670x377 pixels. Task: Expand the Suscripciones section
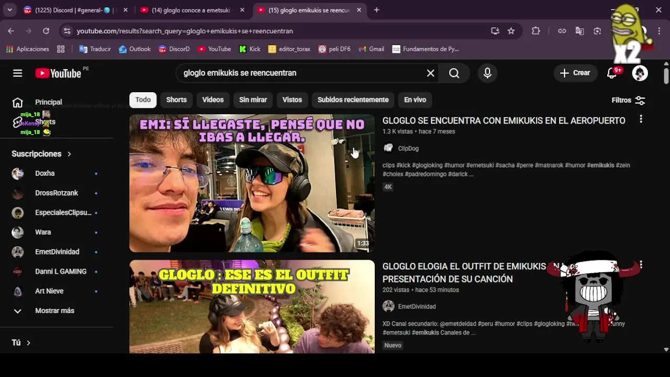coord(42,154)
